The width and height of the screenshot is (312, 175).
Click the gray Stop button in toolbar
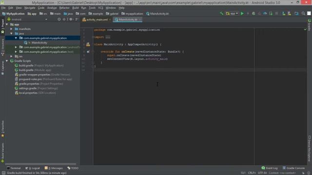[x=276, y=14]
